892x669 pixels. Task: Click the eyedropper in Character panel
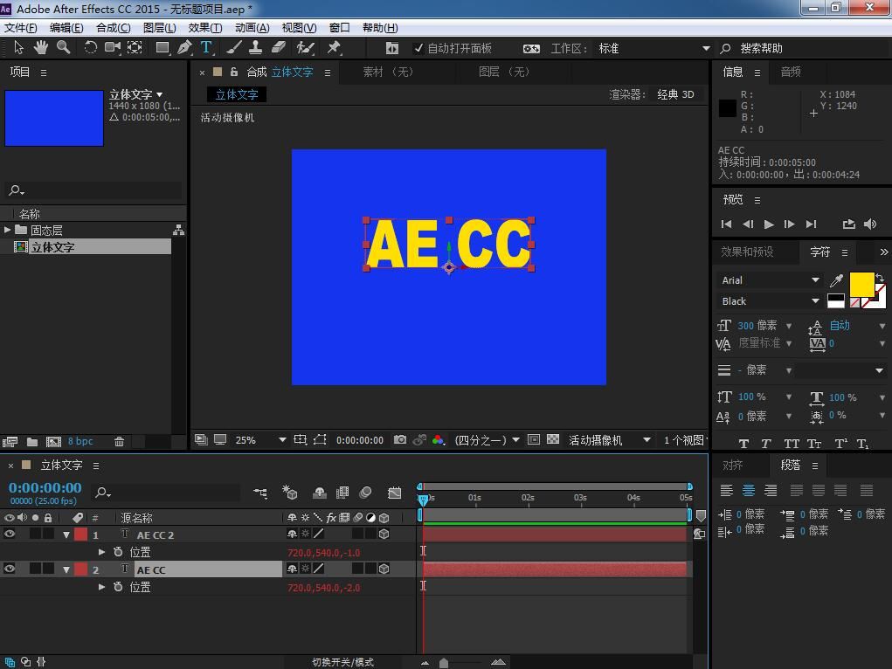836,279
